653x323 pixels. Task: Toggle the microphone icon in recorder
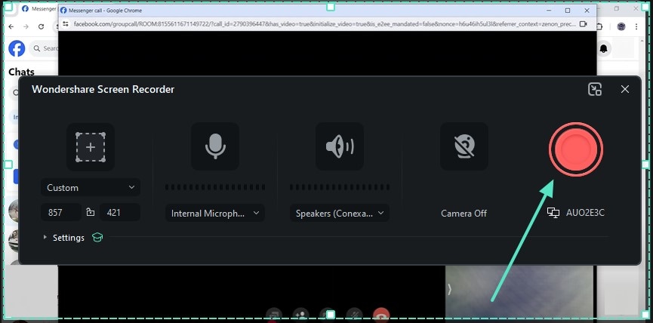coord(215,146)
